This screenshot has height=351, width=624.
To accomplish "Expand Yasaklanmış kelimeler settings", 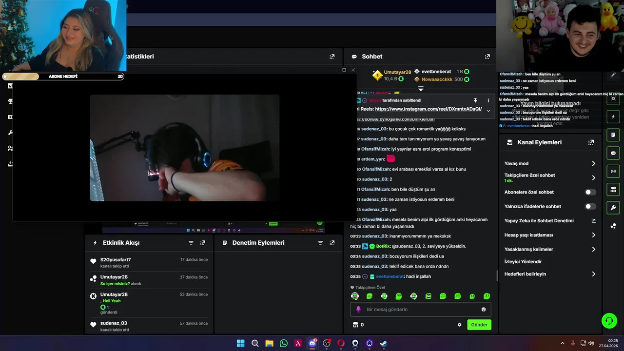I will pos(593,250).
